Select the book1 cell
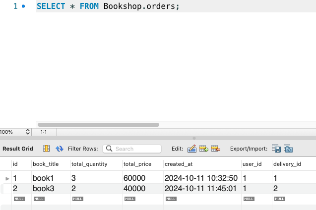This screenshot has width=316, height=210. (51, 178)
